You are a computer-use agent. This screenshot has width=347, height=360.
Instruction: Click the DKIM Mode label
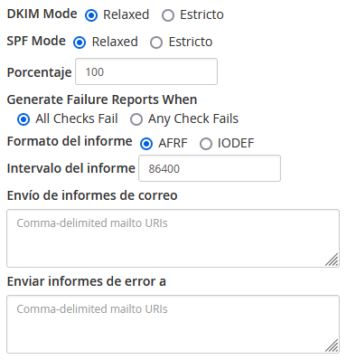(42, 14)
